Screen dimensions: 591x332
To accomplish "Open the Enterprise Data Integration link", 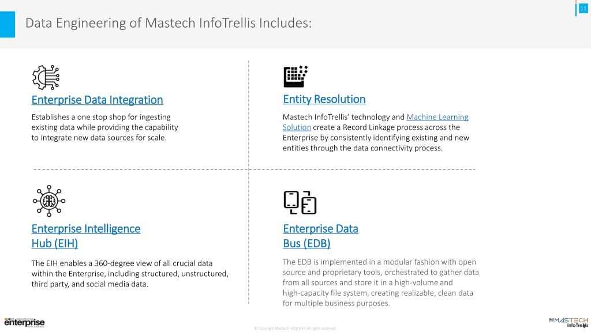I will click(x=97, y=100).
